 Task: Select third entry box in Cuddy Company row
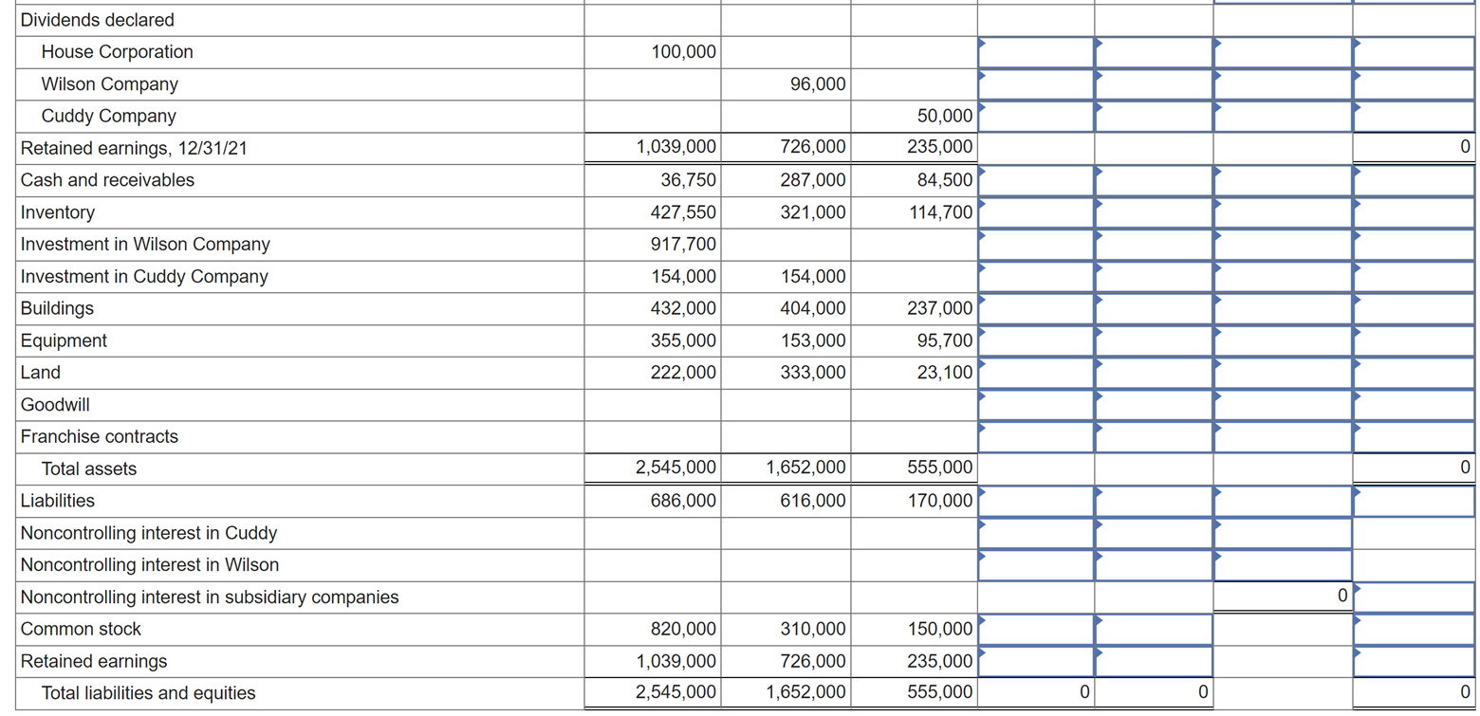1283,117
